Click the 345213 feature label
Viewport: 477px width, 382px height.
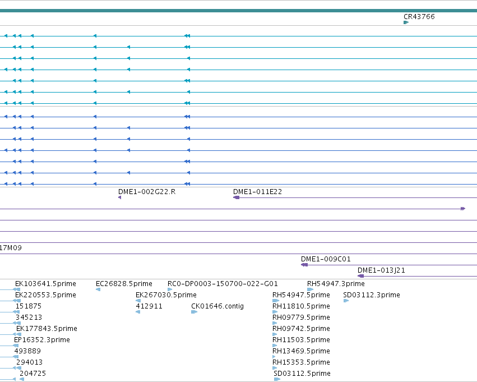(29, 317)
